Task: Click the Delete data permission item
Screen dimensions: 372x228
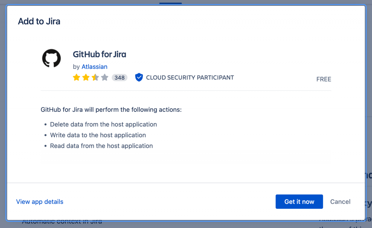Action: 104,125
